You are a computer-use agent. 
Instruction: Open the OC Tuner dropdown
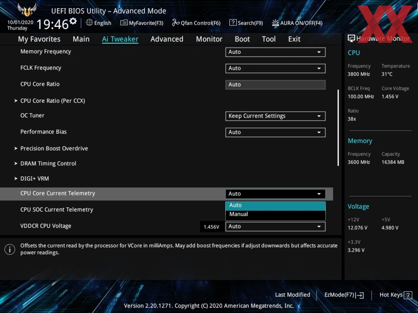[275, 116]
